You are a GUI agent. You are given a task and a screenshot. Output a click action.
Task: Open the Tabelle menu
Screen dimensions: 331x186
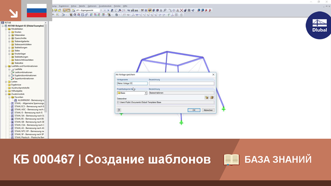(82, 6)
